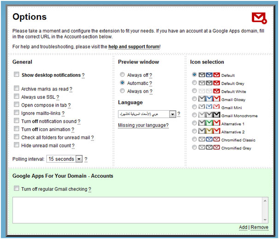Choose the Default Grey icon set
The width and height of the screenshot is (279, 239).
click(x=194, y=83)
